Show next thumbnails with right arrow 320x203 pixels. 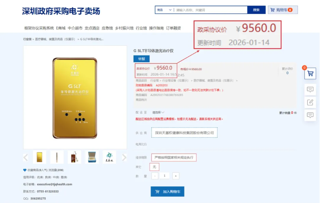124,157
